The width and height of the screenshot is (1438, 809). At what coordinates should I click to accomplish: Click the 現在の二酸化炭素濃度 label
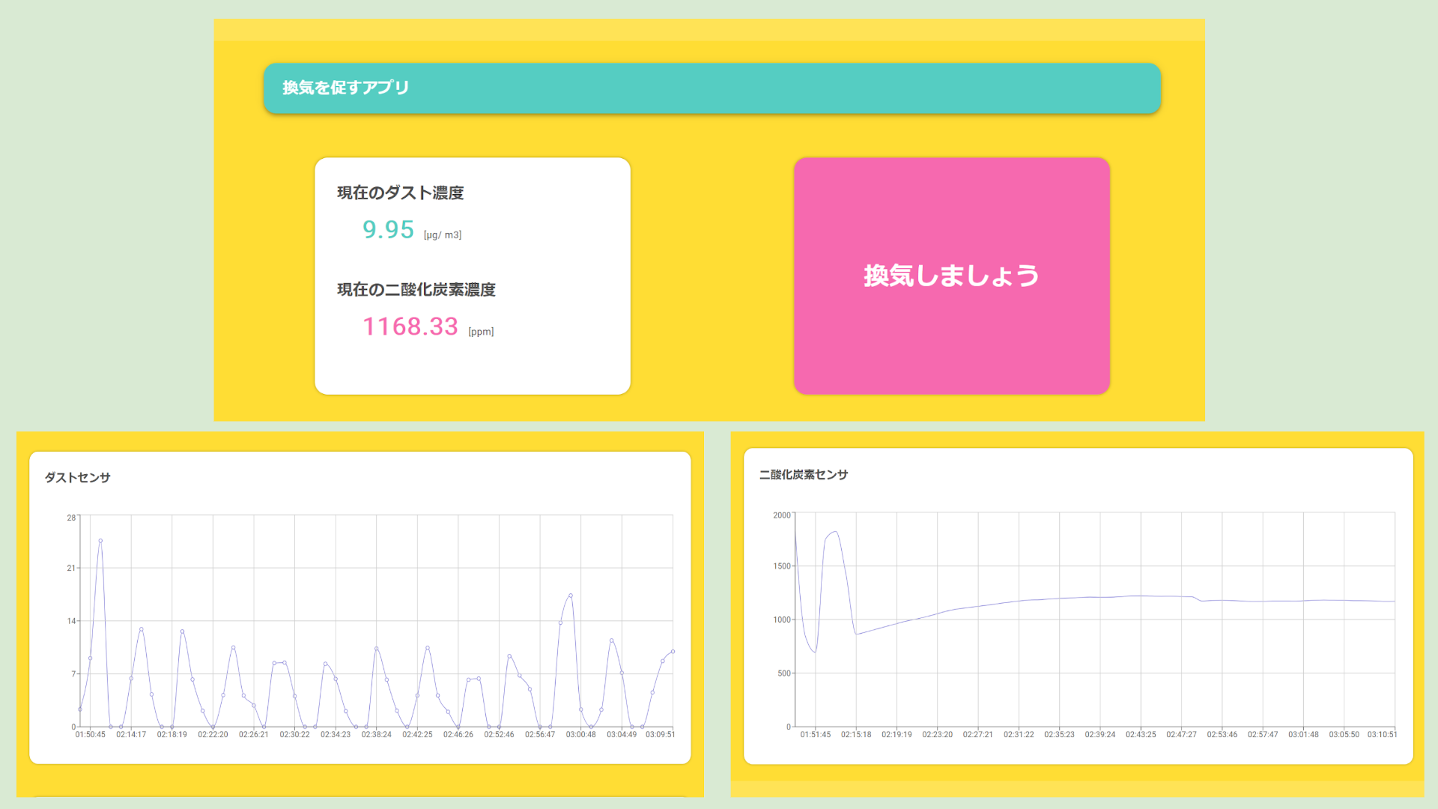point(417,290)
